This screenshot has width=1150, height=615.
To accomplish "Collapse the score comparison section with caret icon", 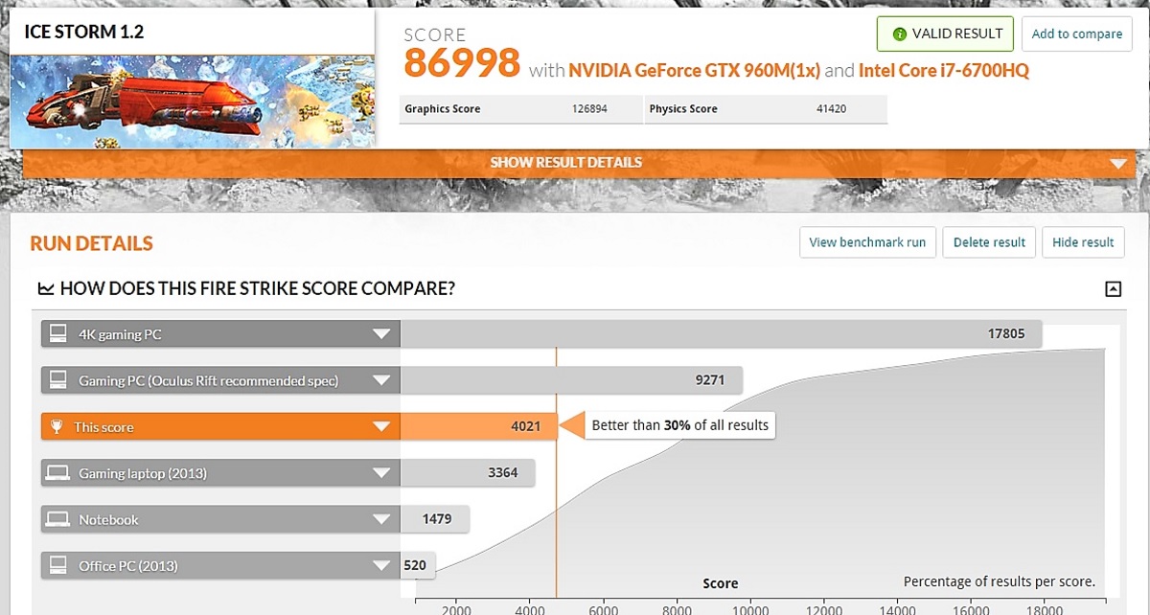I will (1113, 288).
